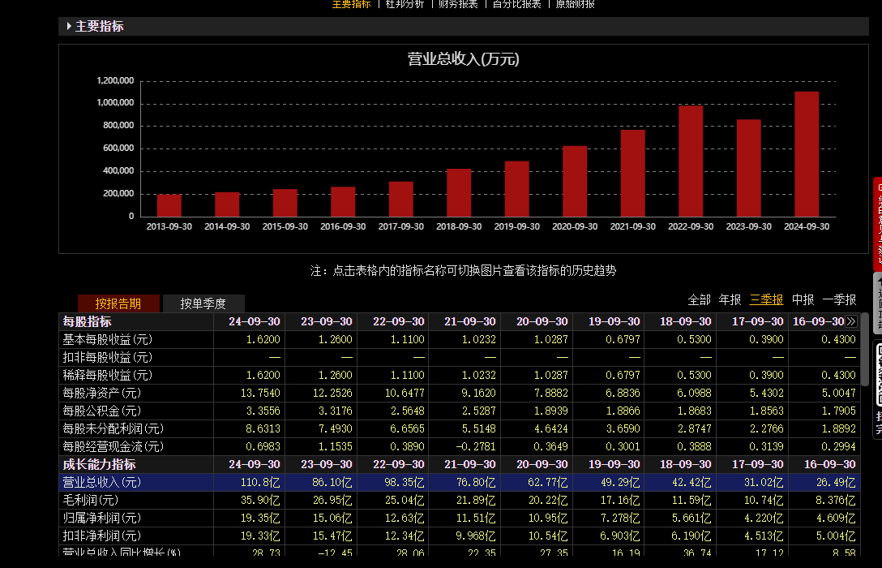Click the >> arrow to show more periods
882x568 pixels.
point(850,321)
